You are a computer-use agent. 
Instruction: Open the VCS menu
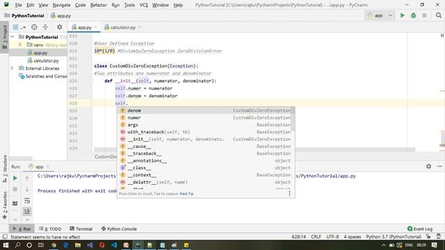click(144, 5)
